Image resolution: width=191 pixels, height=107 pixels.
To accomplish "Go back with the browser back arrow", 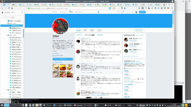I will 2,8.
